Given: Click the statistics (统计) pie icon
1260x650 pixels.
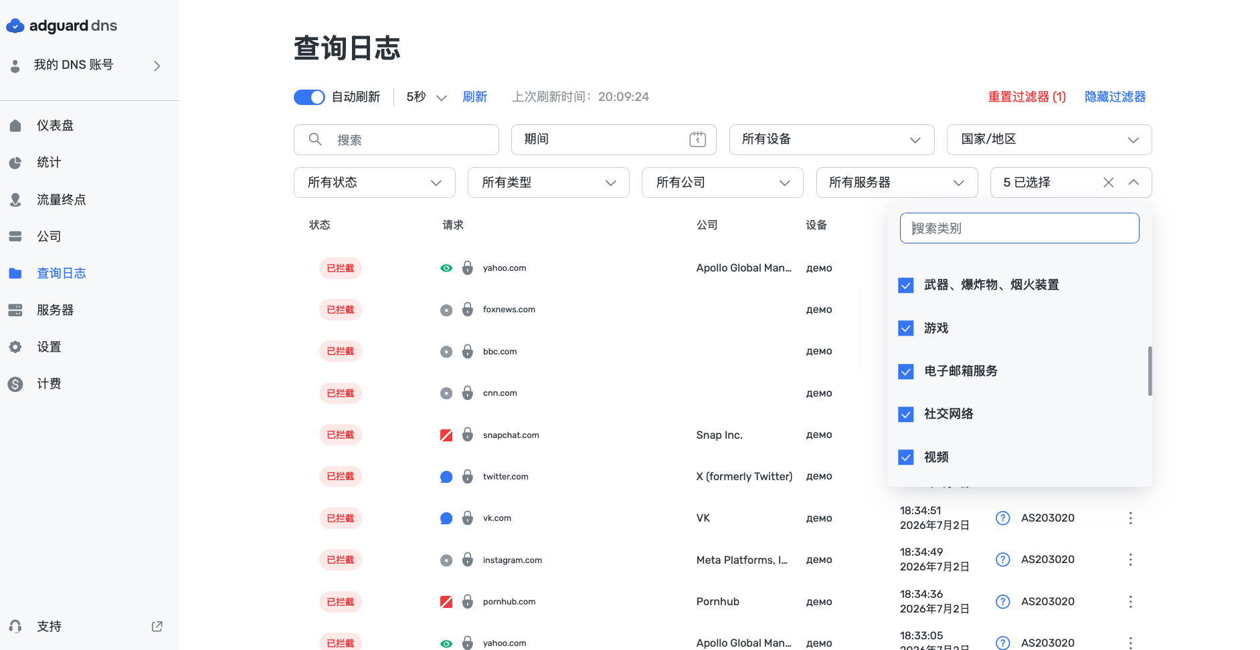Looking at the screenshot, I should [x=15, y=162].
